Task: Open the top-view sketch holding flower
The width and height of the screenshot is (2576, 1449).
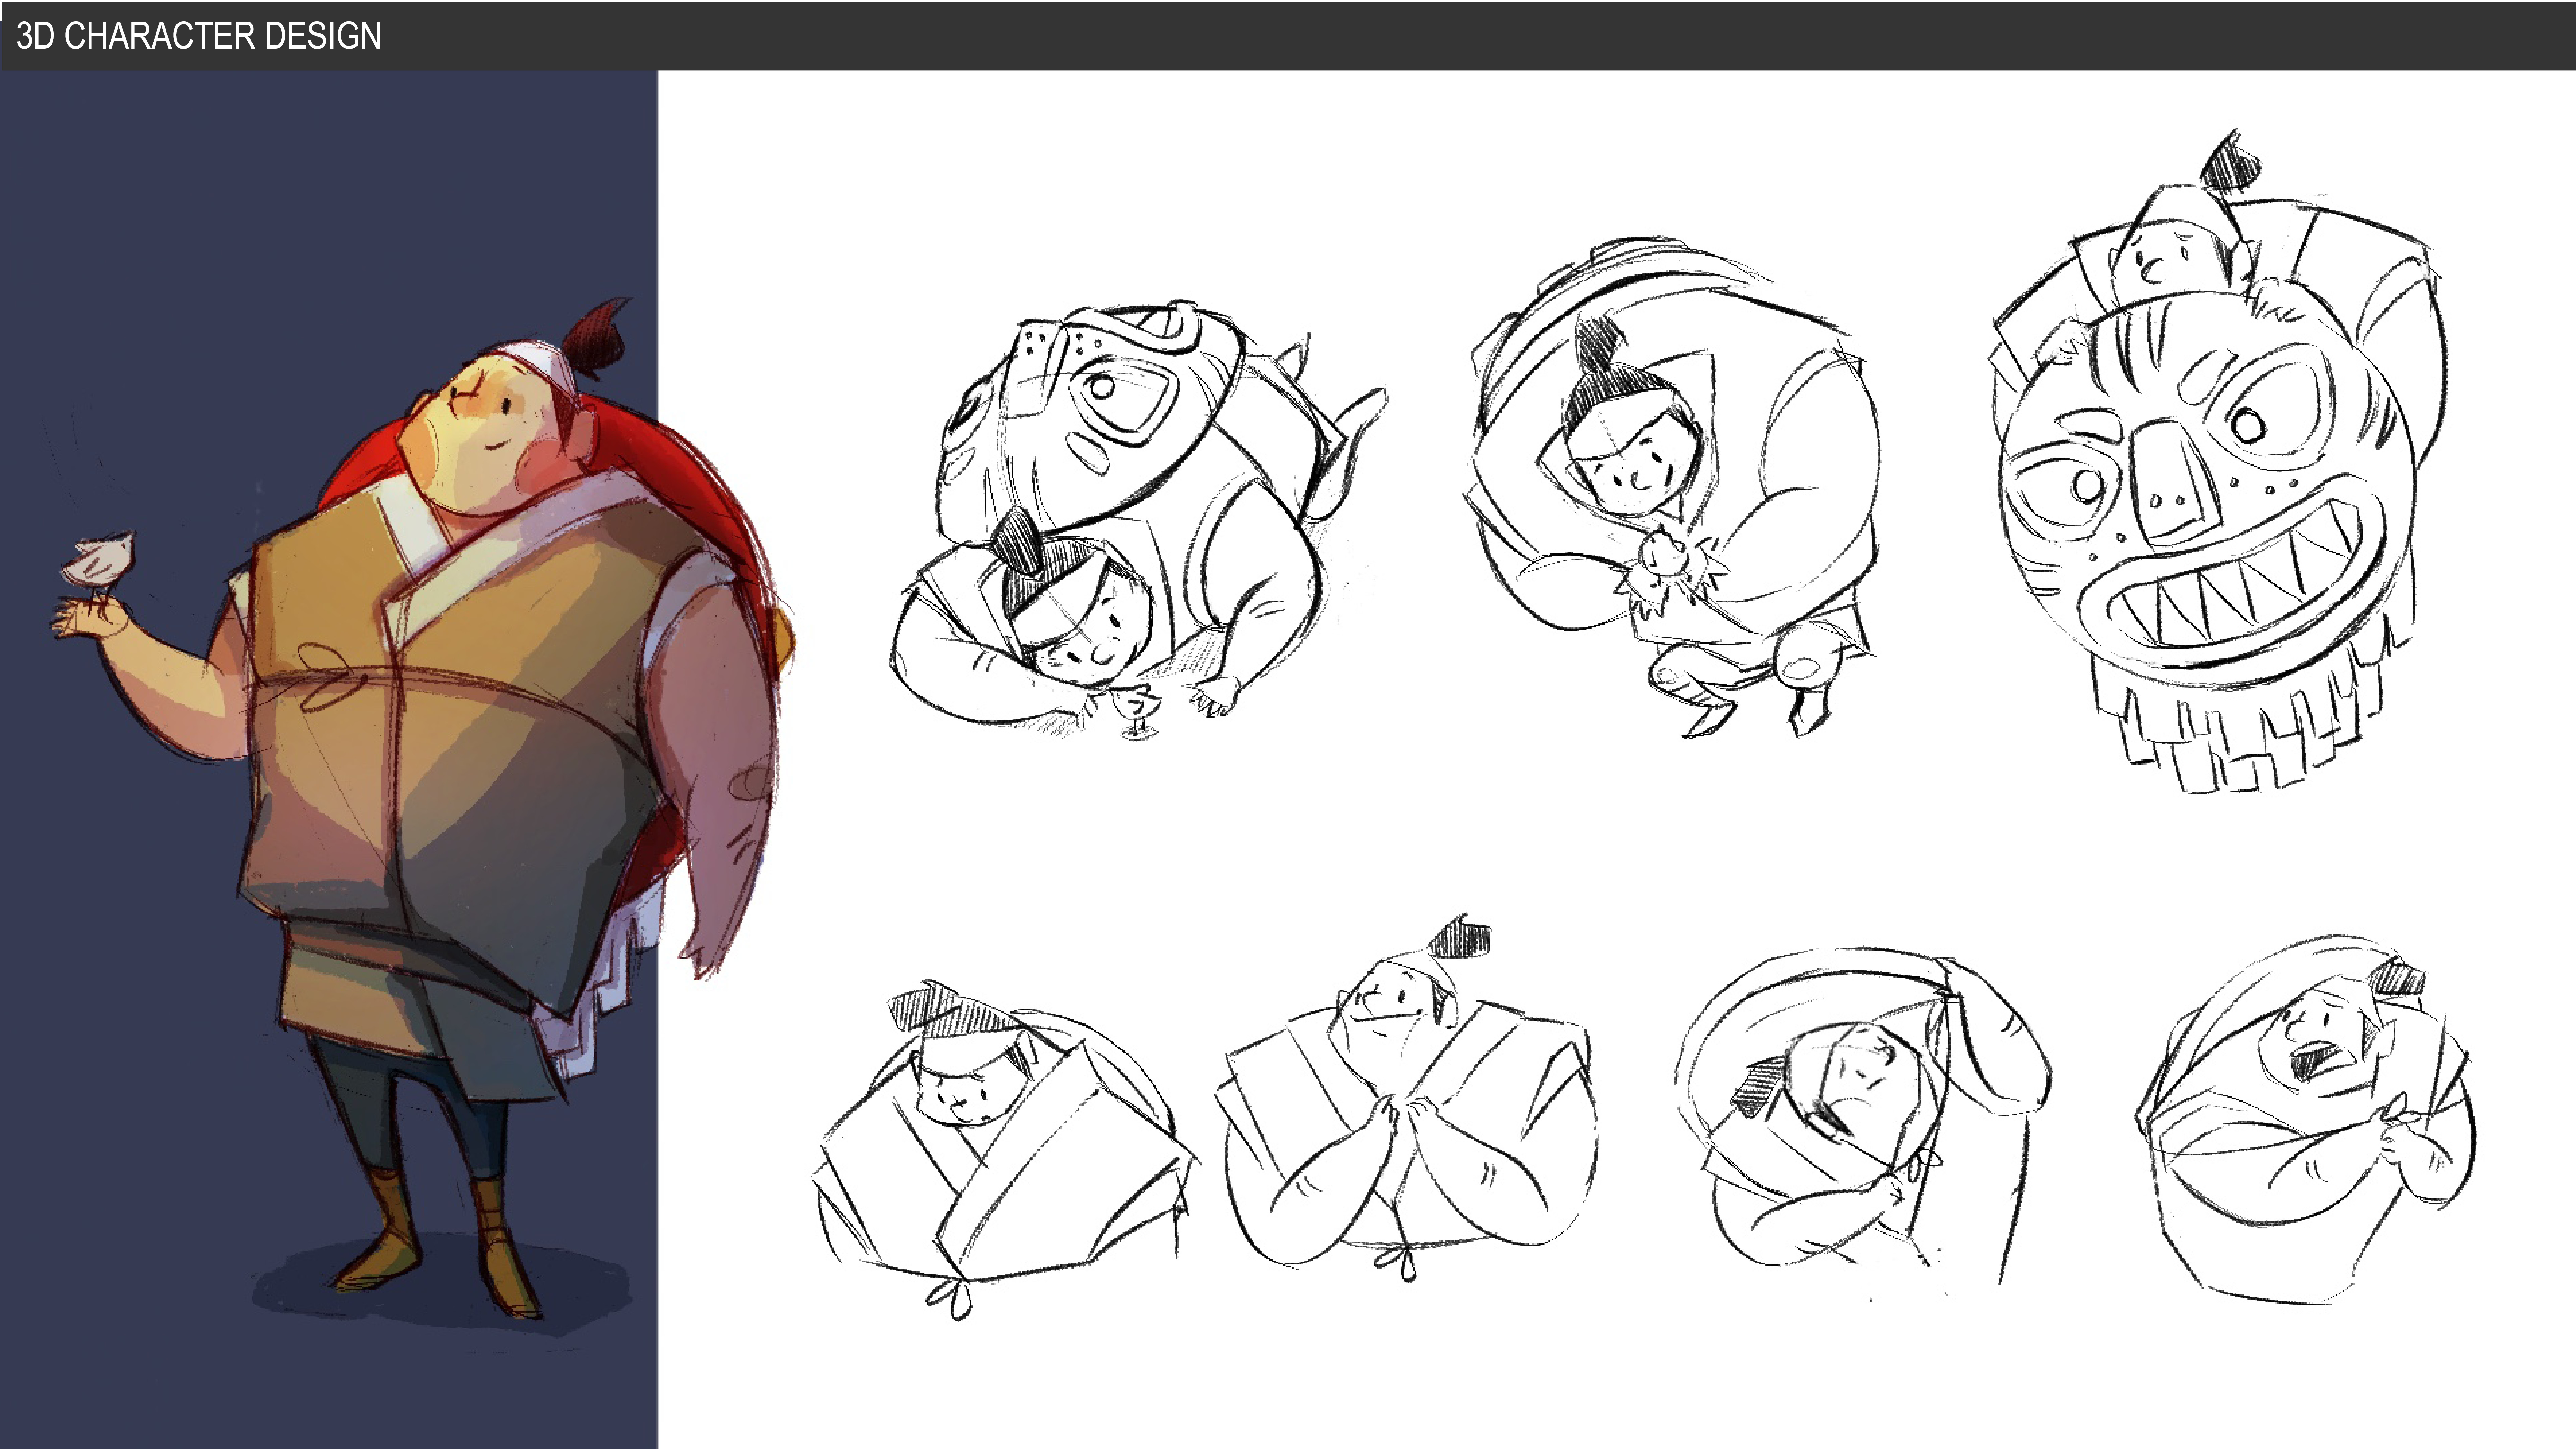Action: [x=1670, y=490]
